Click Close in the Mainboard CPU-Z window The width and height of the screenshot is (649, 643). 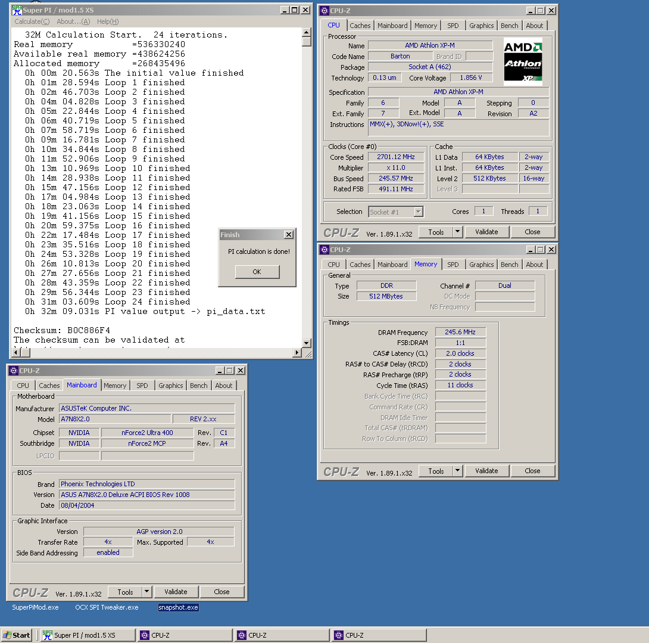[x=222, y=592]
